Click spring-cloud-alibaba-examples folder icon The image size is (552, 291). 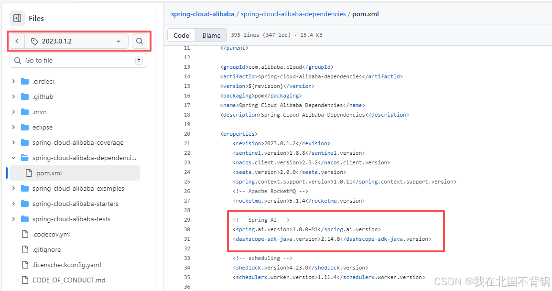coord(25,188)
